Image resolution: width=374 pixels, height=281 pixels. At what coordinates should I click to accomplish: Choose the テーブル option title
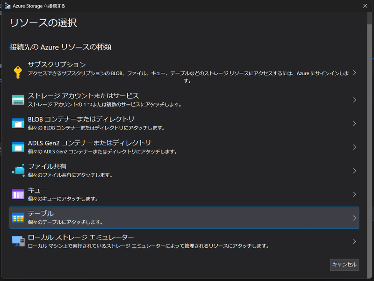click(x=41, y=214)
